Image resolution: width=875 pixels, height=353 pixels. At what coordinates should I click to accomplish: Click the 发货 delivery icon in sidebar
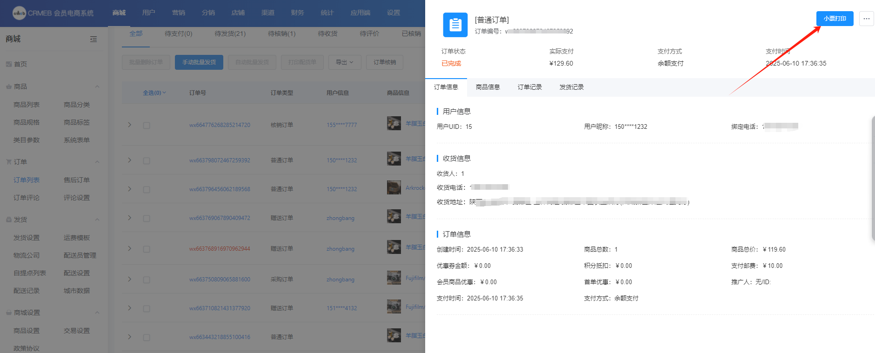(x=8, y=220)
